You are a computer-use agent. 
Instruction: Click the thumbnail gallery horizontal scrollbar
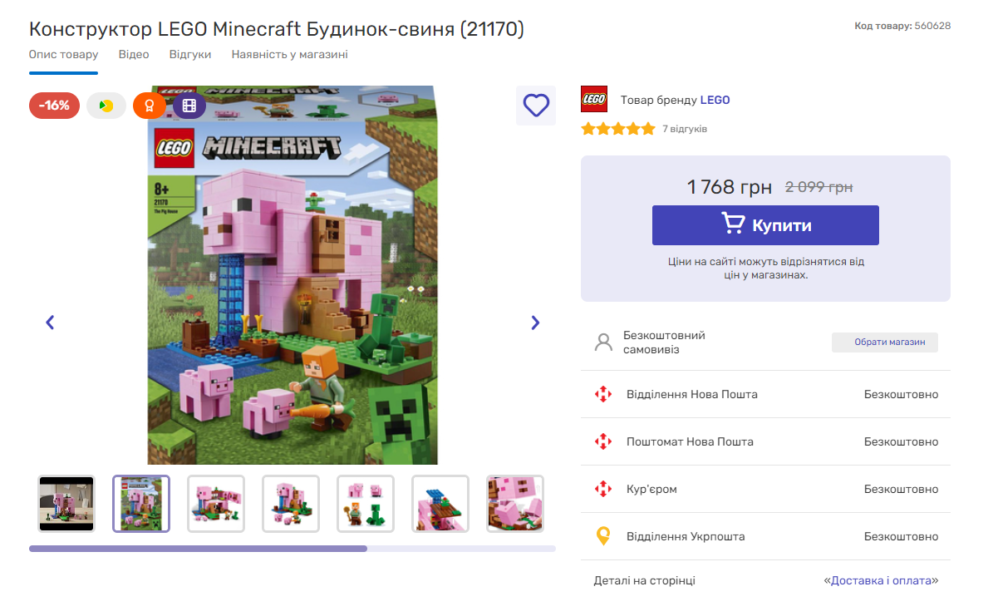[198, 549]
